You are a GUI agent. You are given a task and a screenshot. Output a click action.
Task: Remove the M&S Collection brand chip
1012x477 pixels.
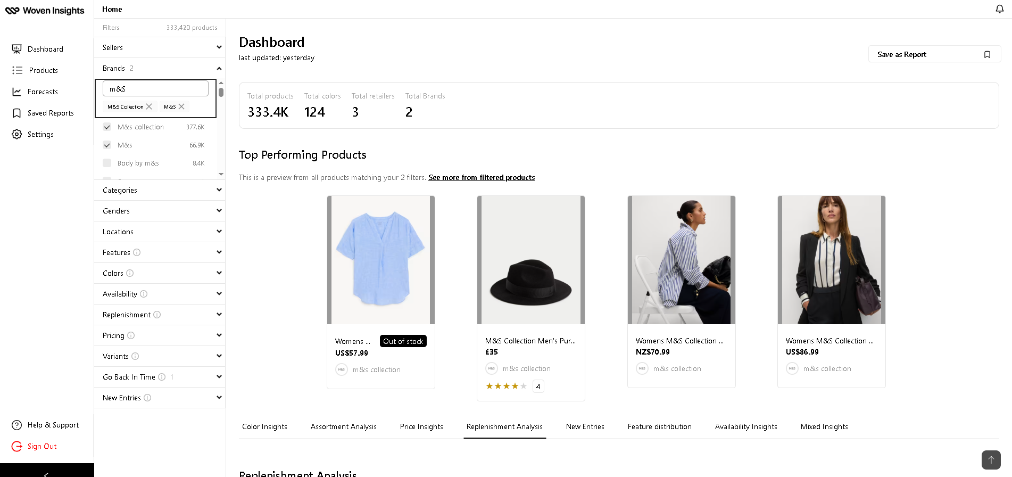(x=150, y=106)
